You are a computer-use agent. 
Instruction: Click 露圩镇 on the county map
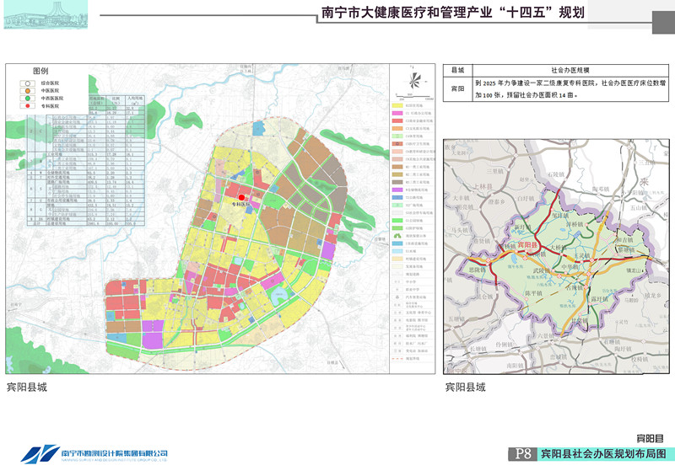pos(599,299)
